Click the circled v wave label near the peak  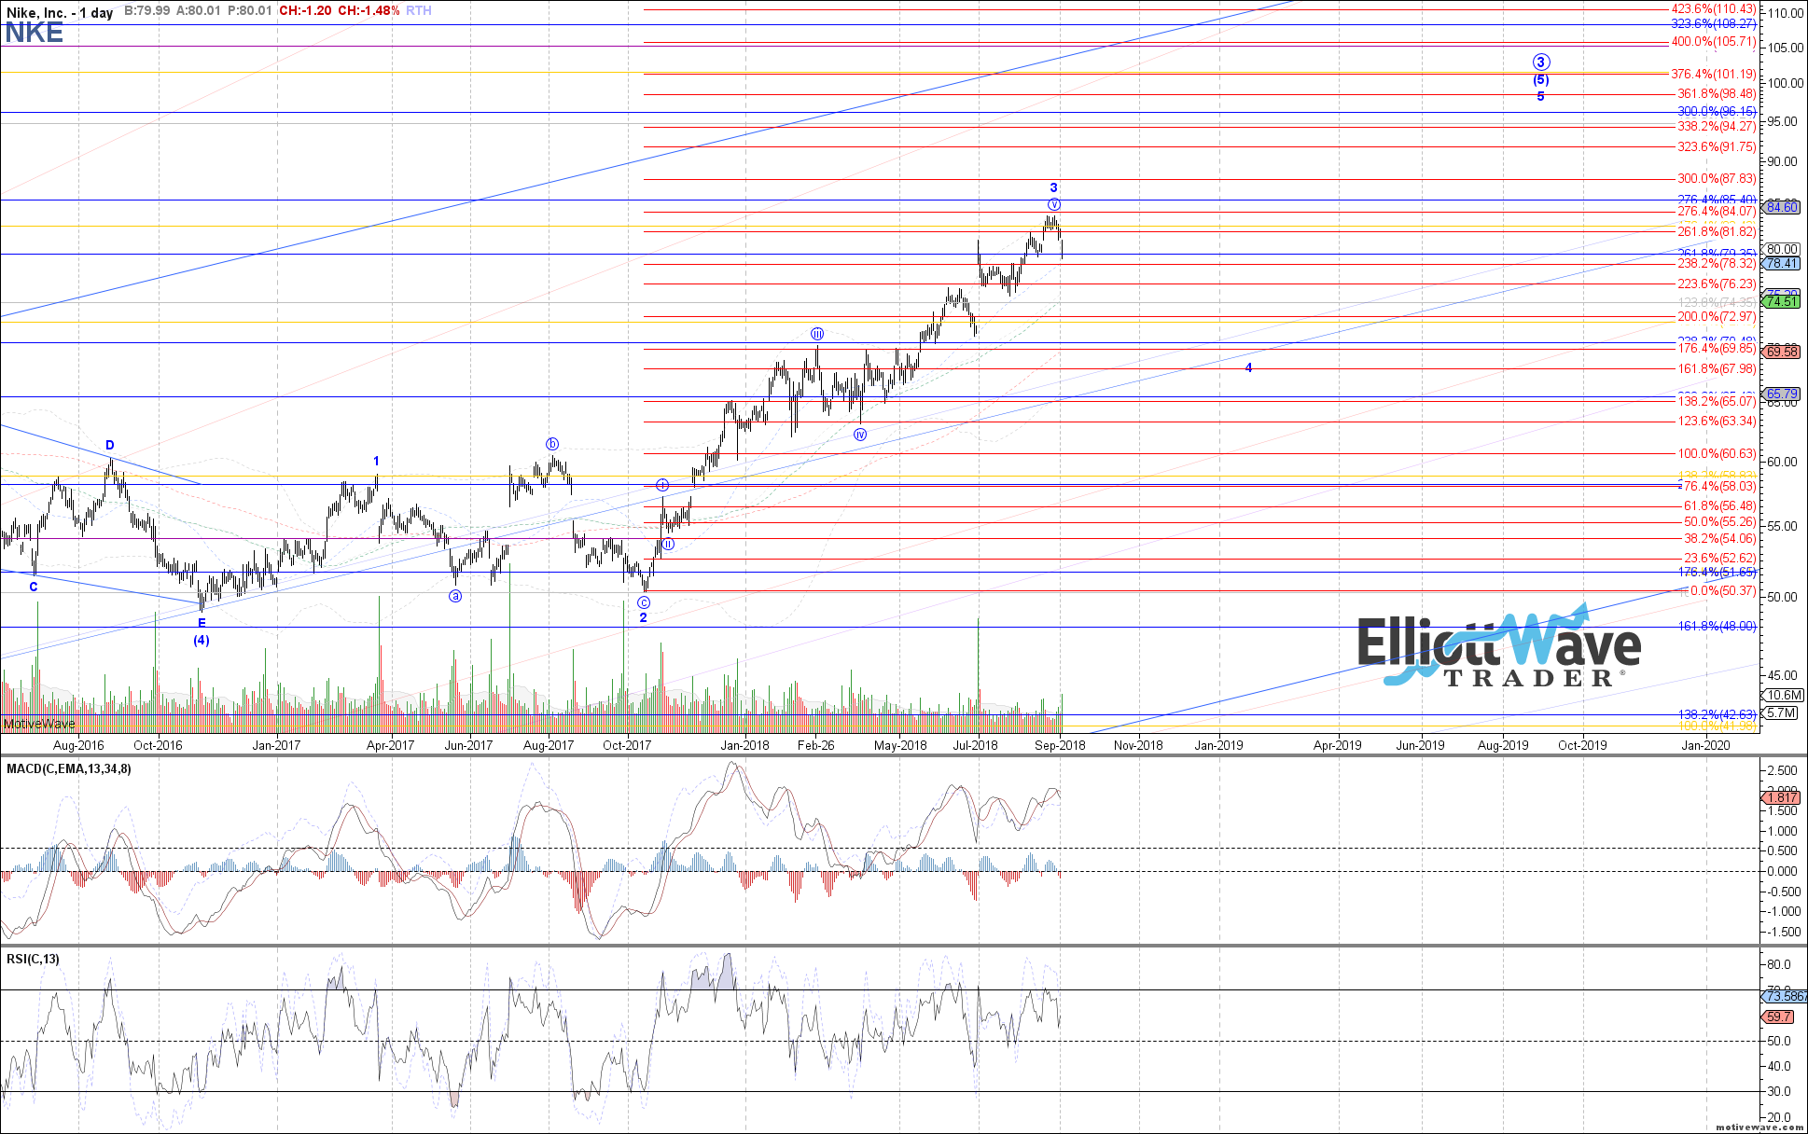pyautogui.click(x=1054, y=204)
